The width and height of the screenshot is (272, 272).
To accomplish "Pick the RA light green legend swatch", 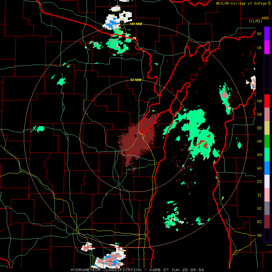I will coord(267,155).
